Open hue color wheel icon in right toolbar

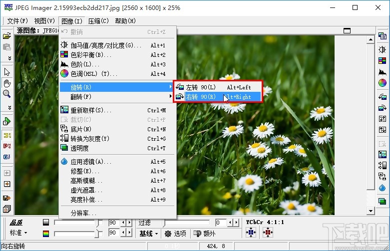(383, 83)
